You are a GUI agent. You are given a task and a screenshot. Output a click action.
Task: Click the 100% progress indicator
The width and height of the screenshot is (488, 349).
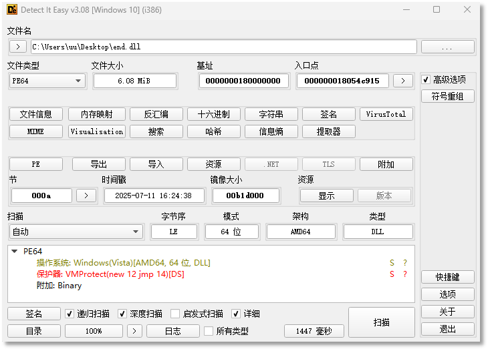(x=94, y=331)
